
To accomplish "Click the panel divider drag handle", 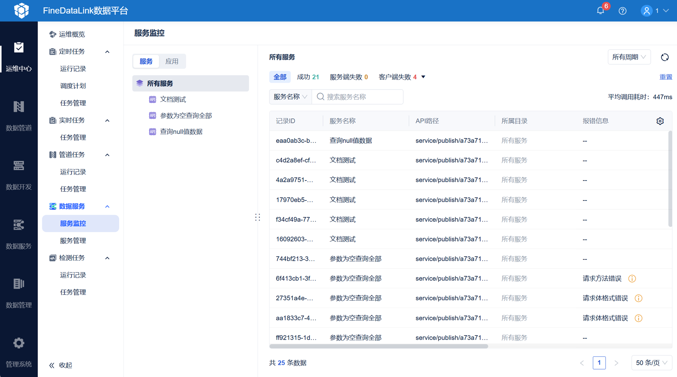I will coord(258,217).
